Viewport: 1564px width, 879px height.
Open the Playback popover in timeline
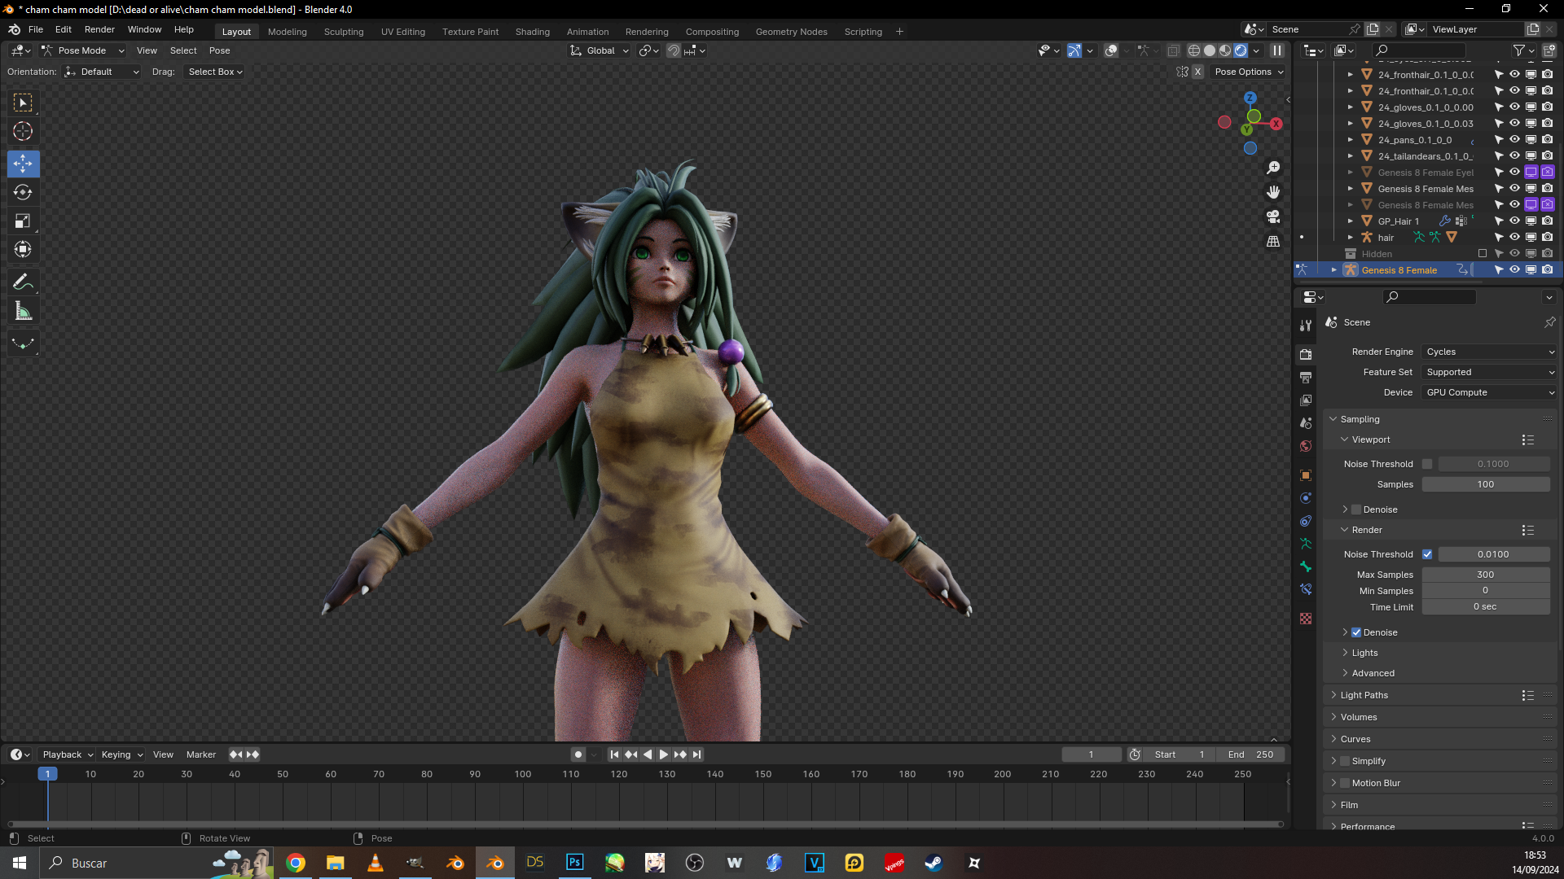(x=68, y=754)
